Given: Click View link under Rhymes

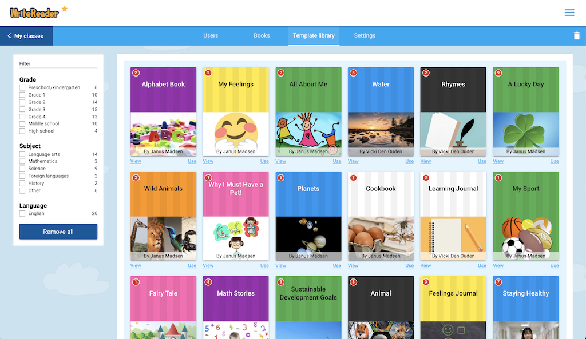Looking at the screenshot, I should pos(426,161).
